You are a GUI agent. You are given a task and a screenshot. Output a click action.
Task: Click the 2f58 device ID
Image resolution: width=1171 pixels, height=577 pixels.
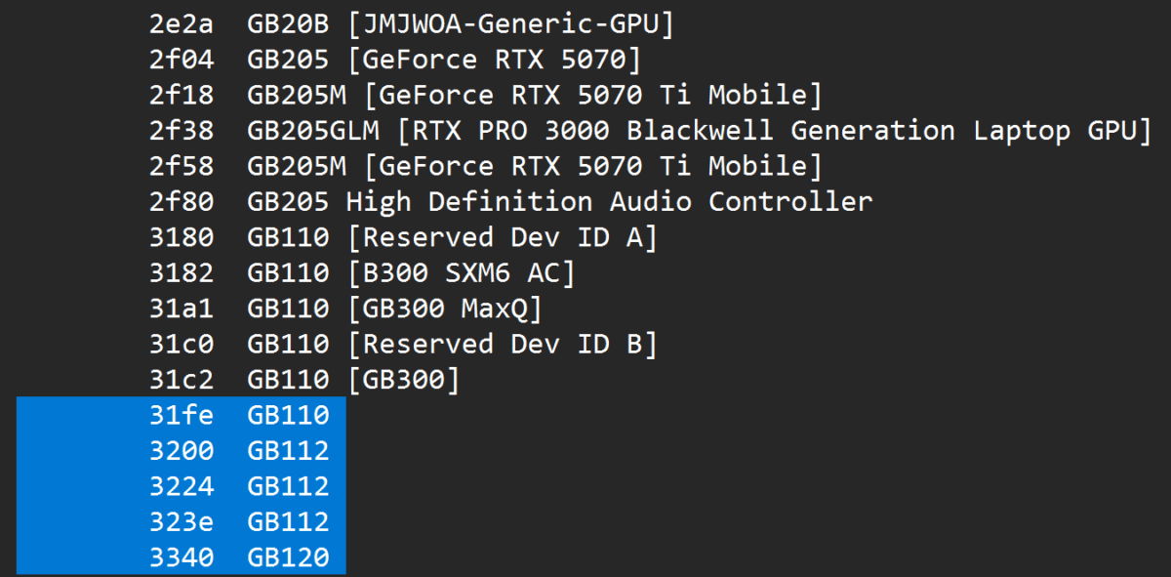(x=182, y=167)
